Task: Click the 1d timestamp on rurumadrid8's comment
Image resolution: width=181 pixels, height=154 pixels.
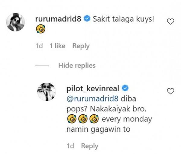Action: [39, 46]
